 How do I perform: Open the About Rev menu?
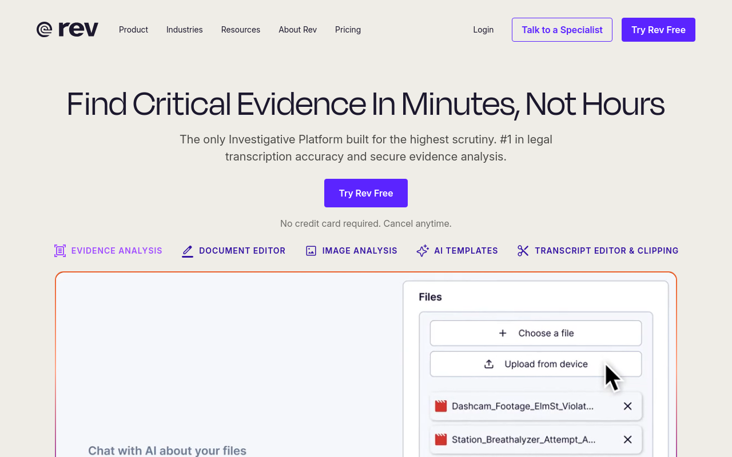point(297,30)
